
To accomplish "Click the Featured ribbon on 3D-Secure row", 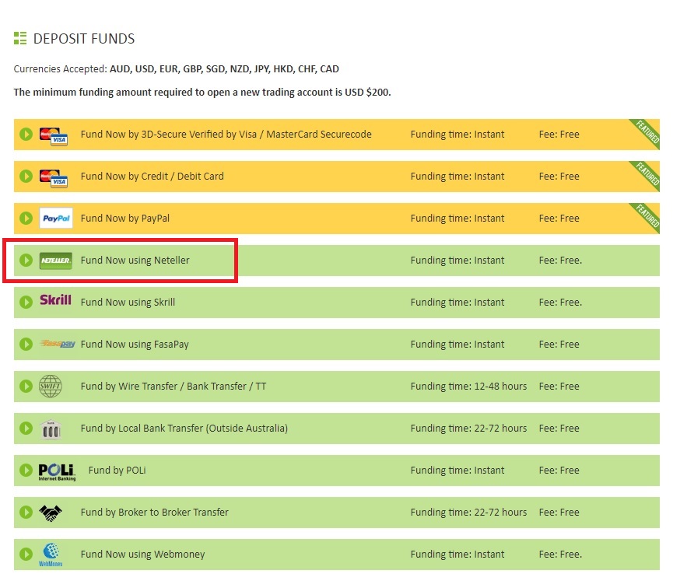I will pos(647,132).
